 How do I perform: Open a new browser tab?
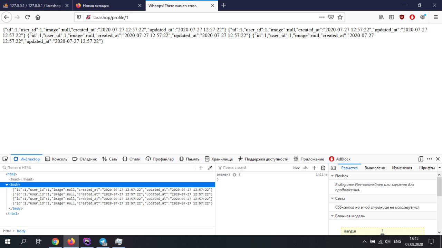tap(223, 5)
